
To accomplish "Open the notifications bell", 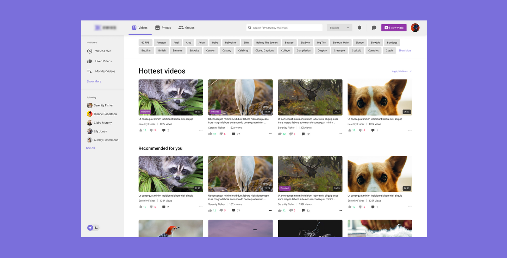I will [359, 28].
